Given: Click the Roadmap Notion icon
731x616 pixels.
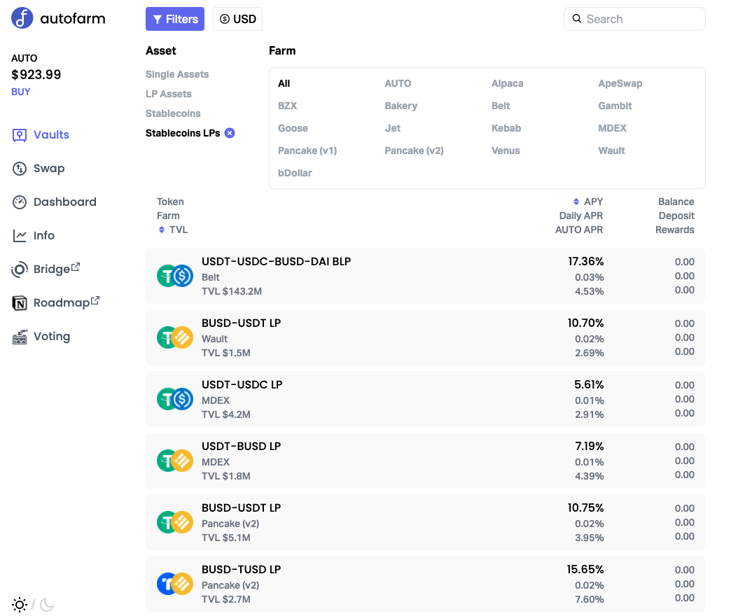Looking at the screenshot, I should click(20, 303).
